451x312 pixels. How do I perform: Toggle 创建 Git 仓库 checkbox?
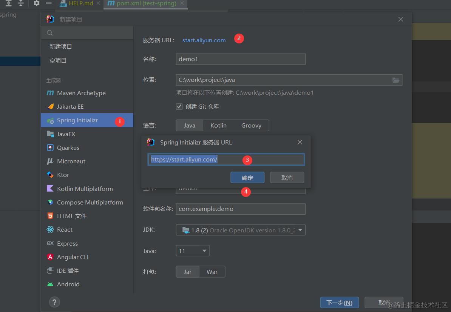pos(179,107)
